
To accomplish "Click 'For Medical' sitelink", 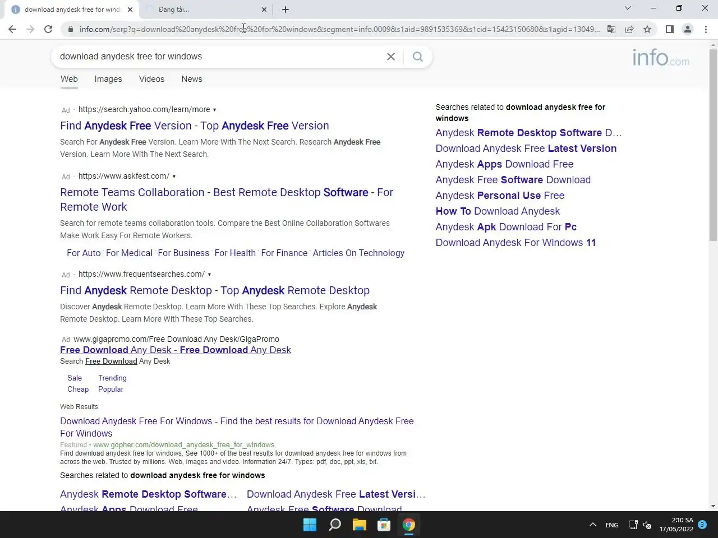I will coord(129,253).
